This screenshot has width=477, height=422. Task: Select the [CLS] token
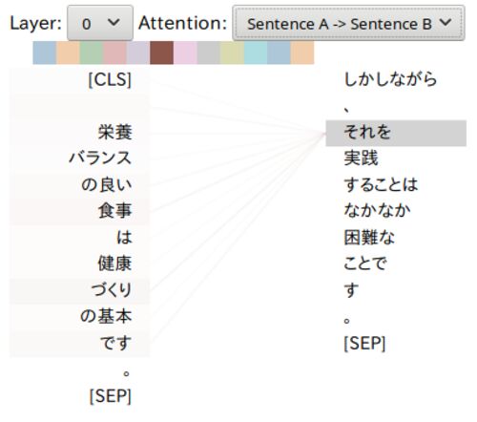pos(110,79)
